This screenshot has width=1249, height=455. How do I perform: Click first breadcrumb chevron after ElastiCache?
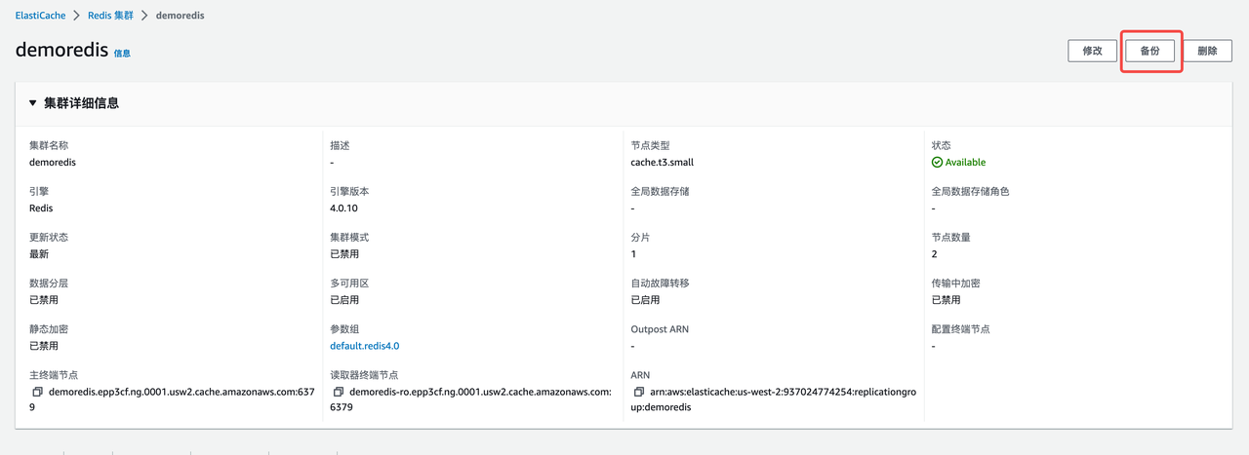pos(74,16)
